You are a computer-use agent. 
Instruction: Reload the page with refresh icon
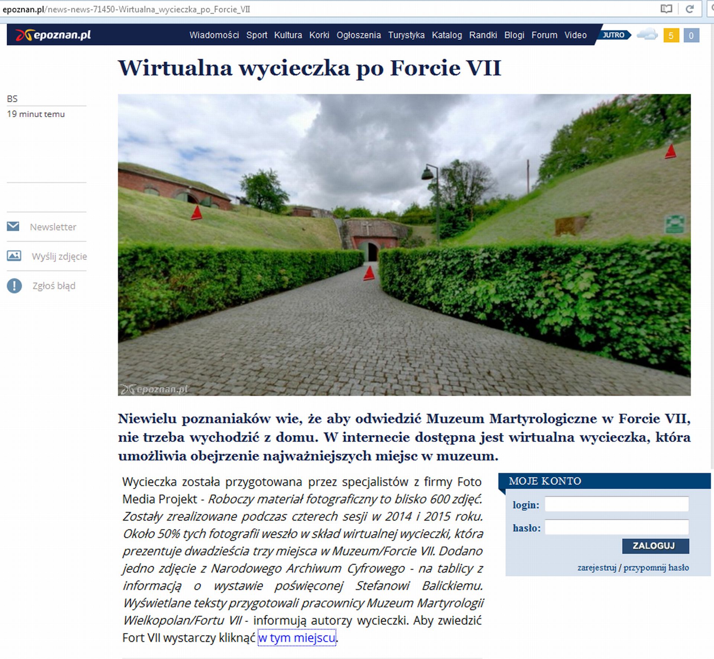pos(689,9)
